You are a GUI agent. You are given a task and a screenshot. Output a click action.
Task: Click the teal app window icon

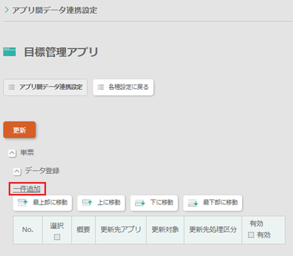coord(10,52)
